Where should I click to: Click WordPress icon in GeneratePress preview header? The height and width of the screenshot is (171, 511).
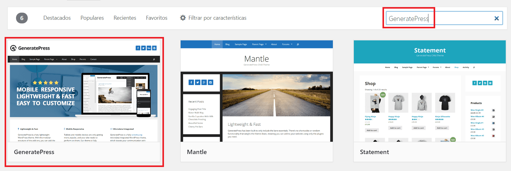click(x=154, y=48)
